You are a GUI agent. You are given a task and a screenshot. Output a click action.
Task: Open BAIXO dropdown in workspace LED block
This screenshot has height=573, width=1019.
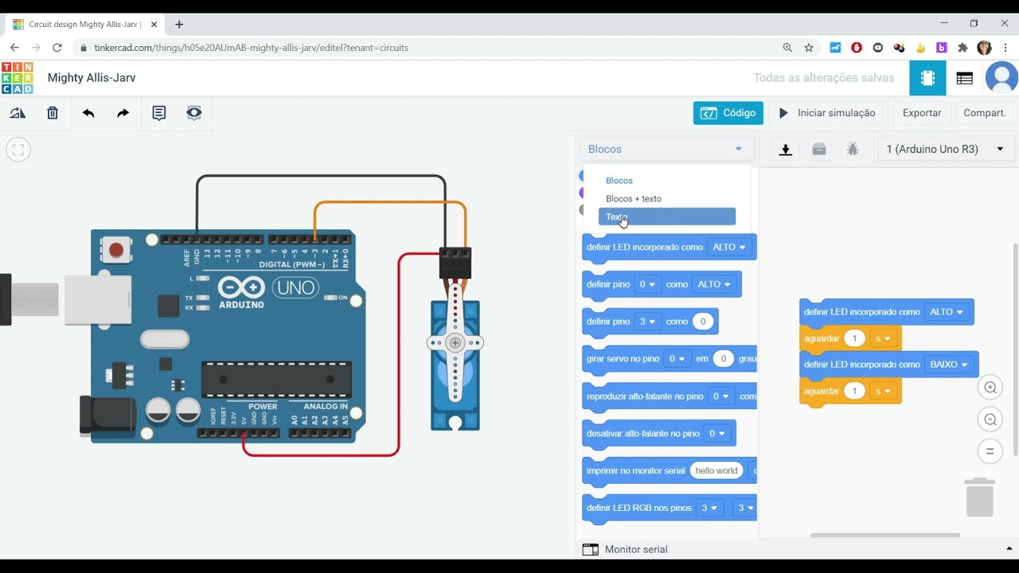[949, 364]
